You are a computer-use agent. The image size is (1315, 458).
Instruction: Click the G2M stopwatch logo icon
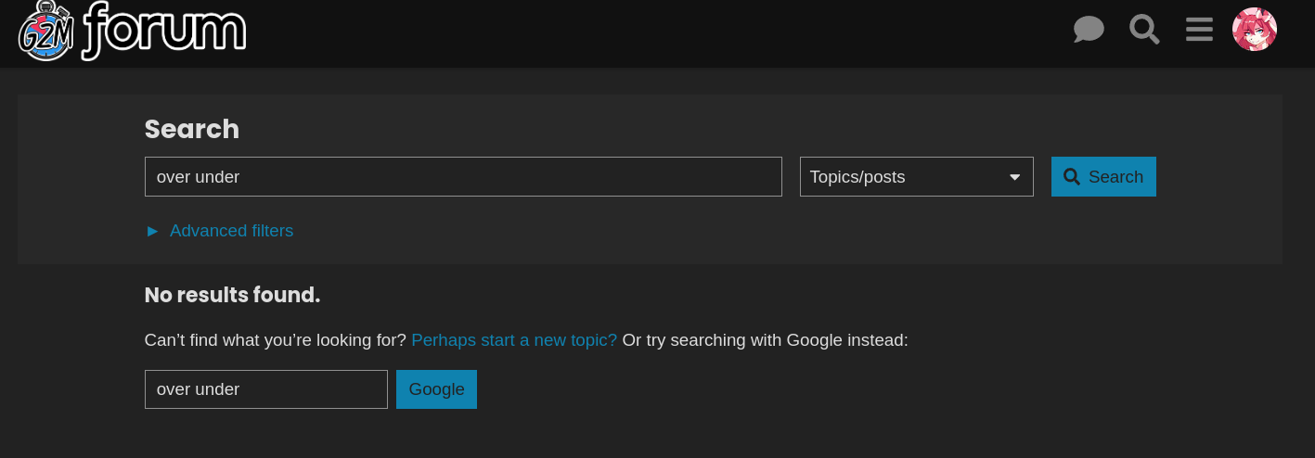point(46,31)
